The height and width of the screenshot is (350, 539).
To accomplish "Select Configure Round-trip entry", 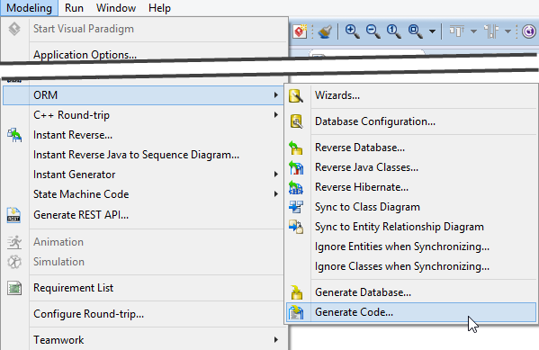I will tap(143, 314).
